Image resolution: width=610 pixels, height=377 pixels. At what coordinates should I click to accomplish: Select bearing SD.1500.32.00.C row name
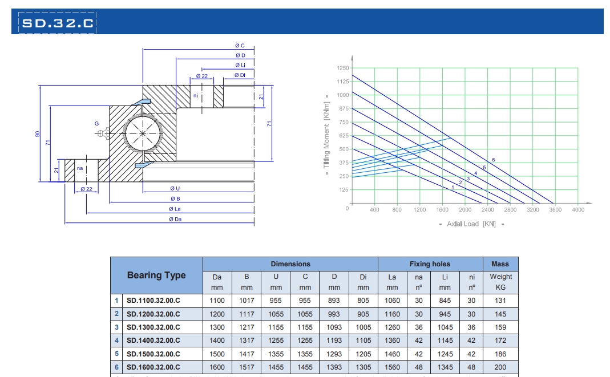[153, 354]
